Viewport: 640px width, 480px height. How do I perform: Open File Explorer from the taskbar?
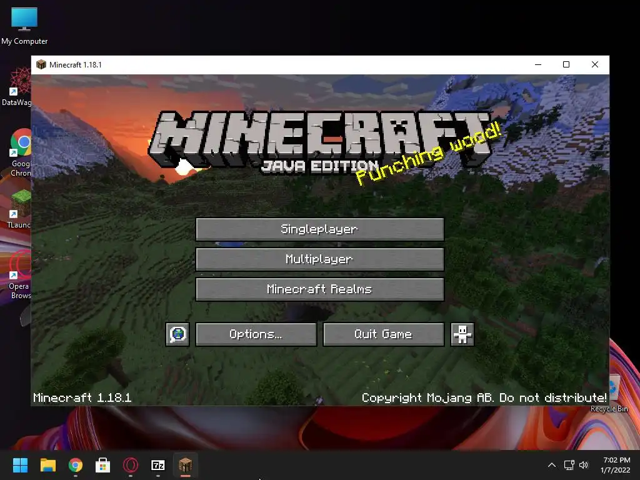point(47,465)
